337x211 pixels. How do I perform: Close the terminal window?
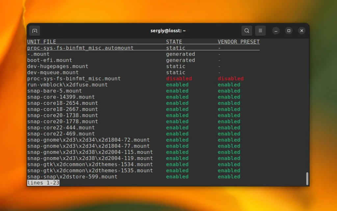(301, 31)
